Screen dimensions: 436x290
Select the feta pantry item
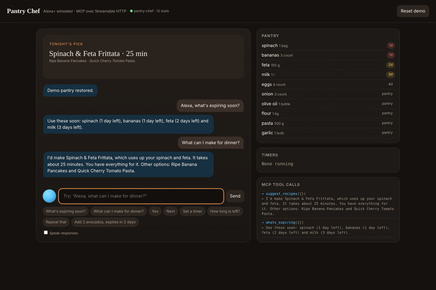(x=328, y=65)
